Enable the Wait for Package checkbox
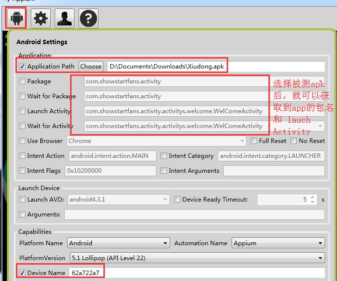 (x=22, y=96)
